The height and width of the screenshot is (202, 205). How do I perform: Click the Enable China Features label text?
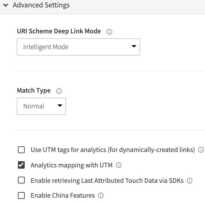tap(63, 196)
